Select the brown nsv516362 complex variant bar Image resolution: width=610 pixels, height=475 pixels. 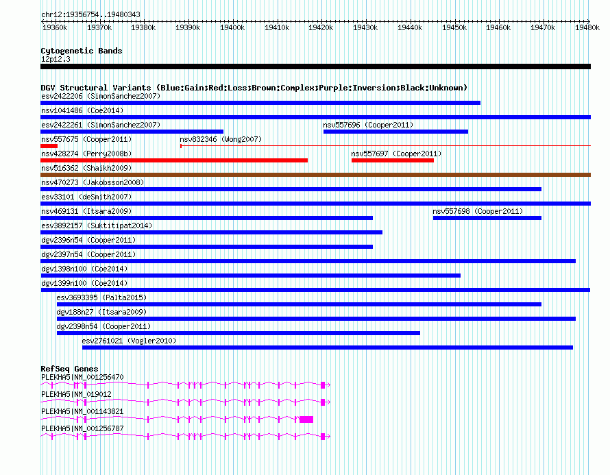point(315,175)
